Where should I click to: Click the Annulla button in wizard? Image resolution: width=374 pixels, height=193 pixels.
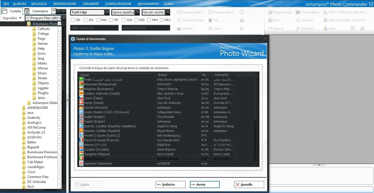[x=249, y=185]
